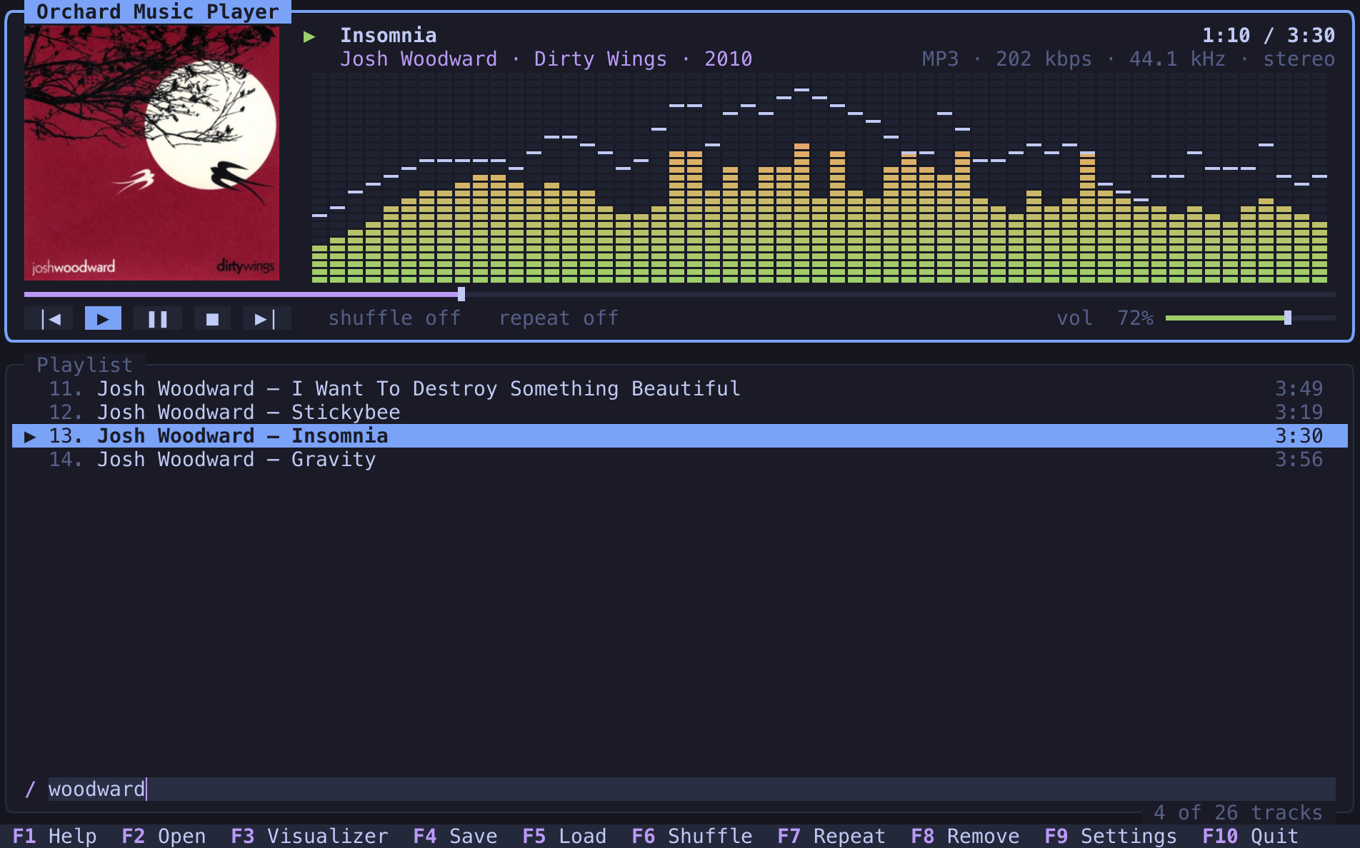This screenshot has width=1360, height=848.
Task: Click the slash search prompt symbol
Action: pos(30,789)
